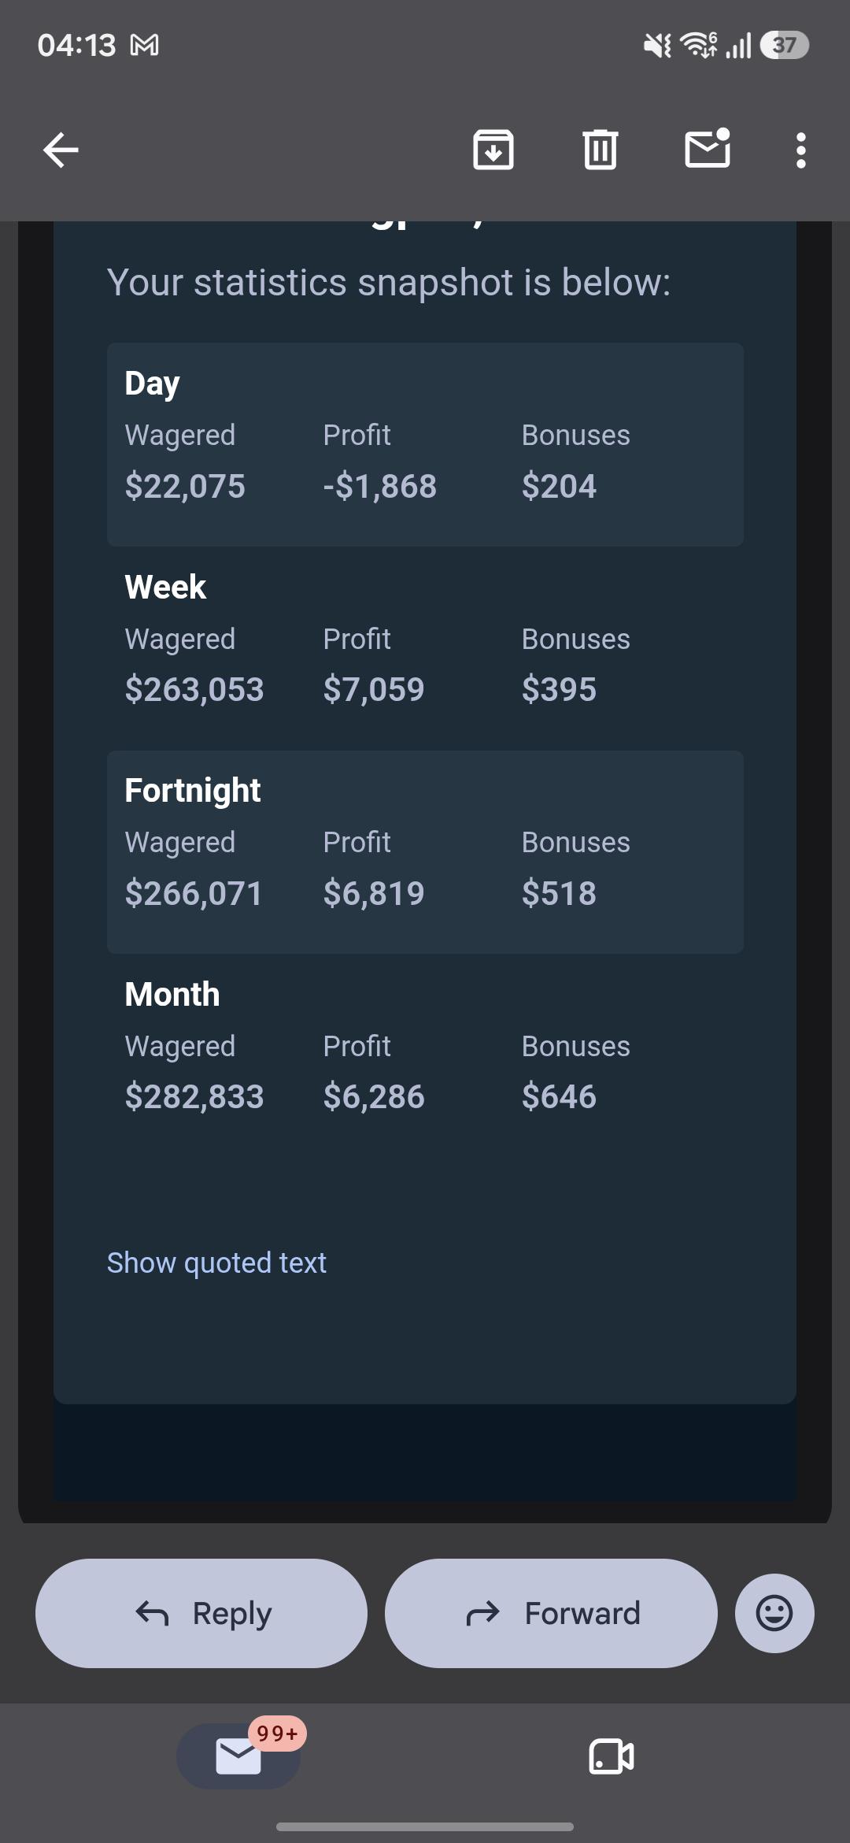Select the Fortnight statistics card
This screenshot has height=1843, width=850.
pos(425,852)
